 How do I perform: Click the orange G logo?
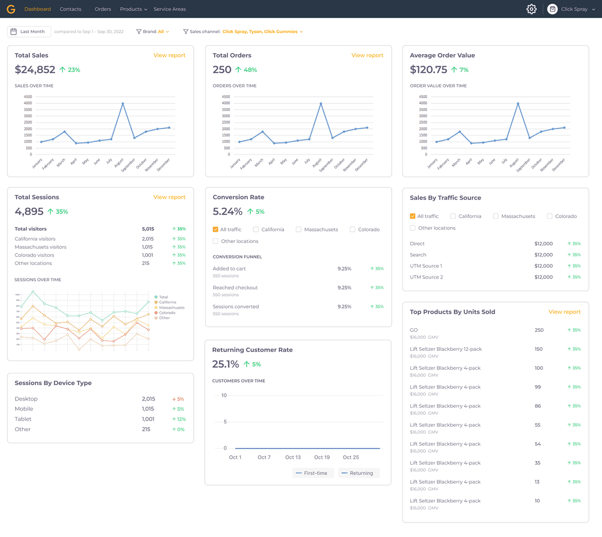(11, 9)
